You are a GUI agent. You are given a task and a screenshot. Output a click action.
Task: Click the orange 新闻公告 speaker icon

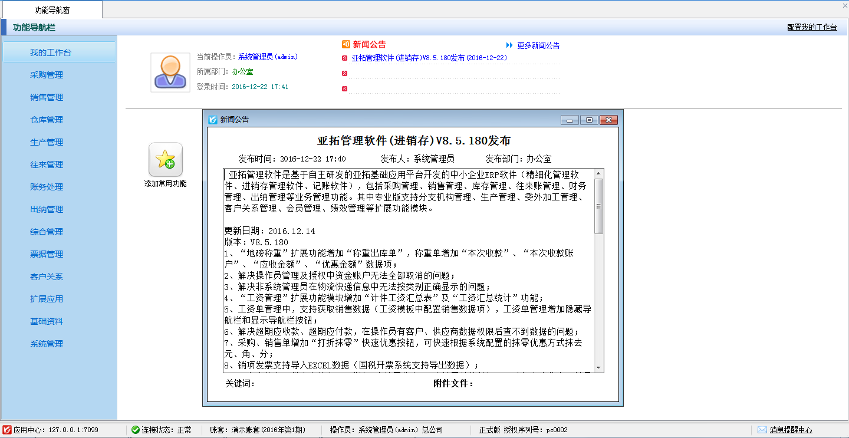tap(345, 44)
